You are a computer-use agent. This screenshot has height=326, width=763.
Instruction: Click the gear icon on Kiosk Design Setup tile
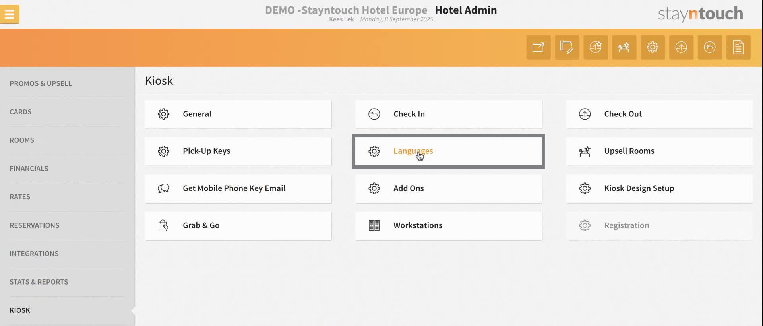point(585,188)
